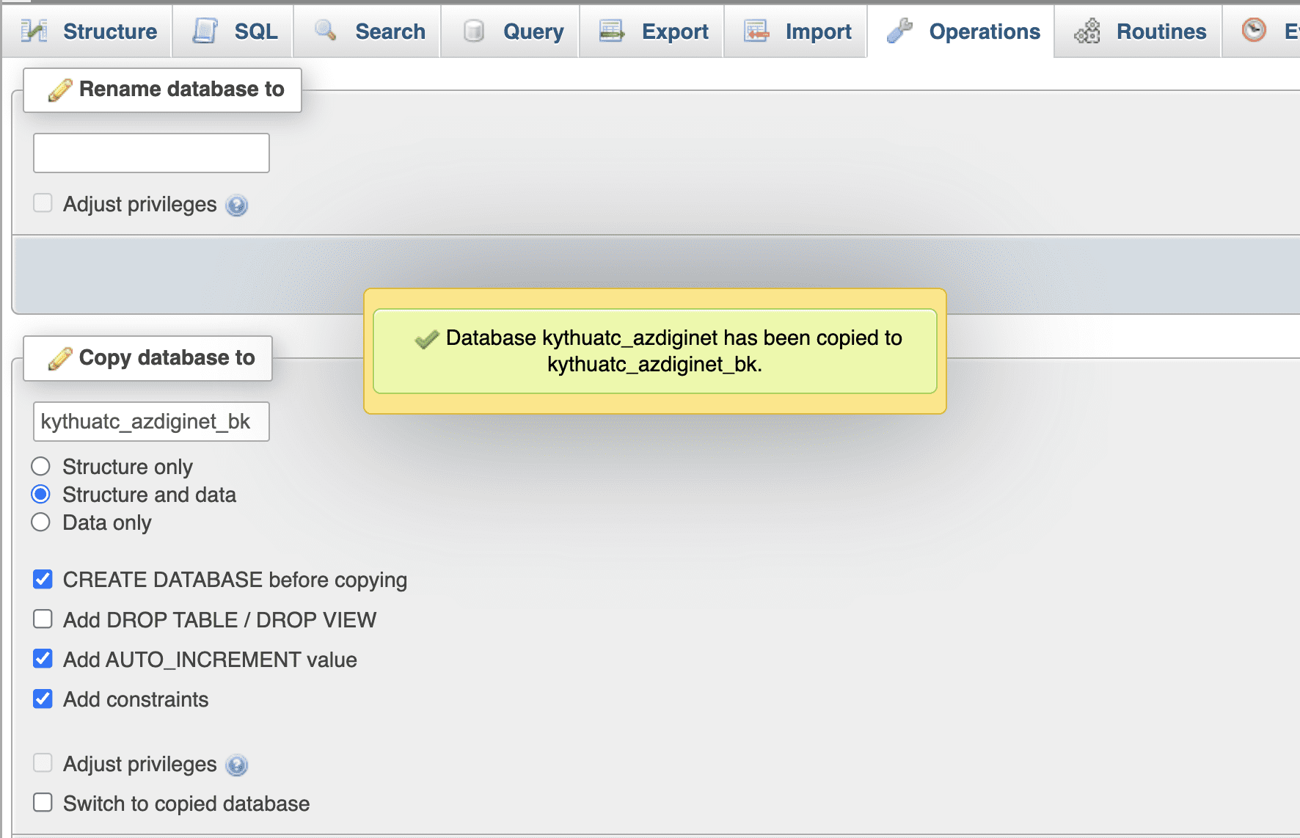This screenshot has width=1300, height=838.
Task: Click the Operations wrench icon
Action: (x=900, y=32)
